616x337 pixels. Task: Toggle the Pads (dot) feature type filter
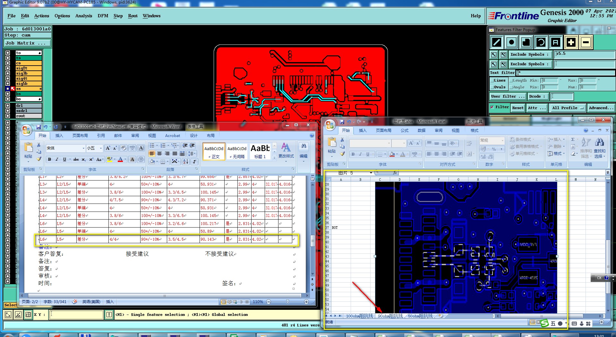pos(511,42)
